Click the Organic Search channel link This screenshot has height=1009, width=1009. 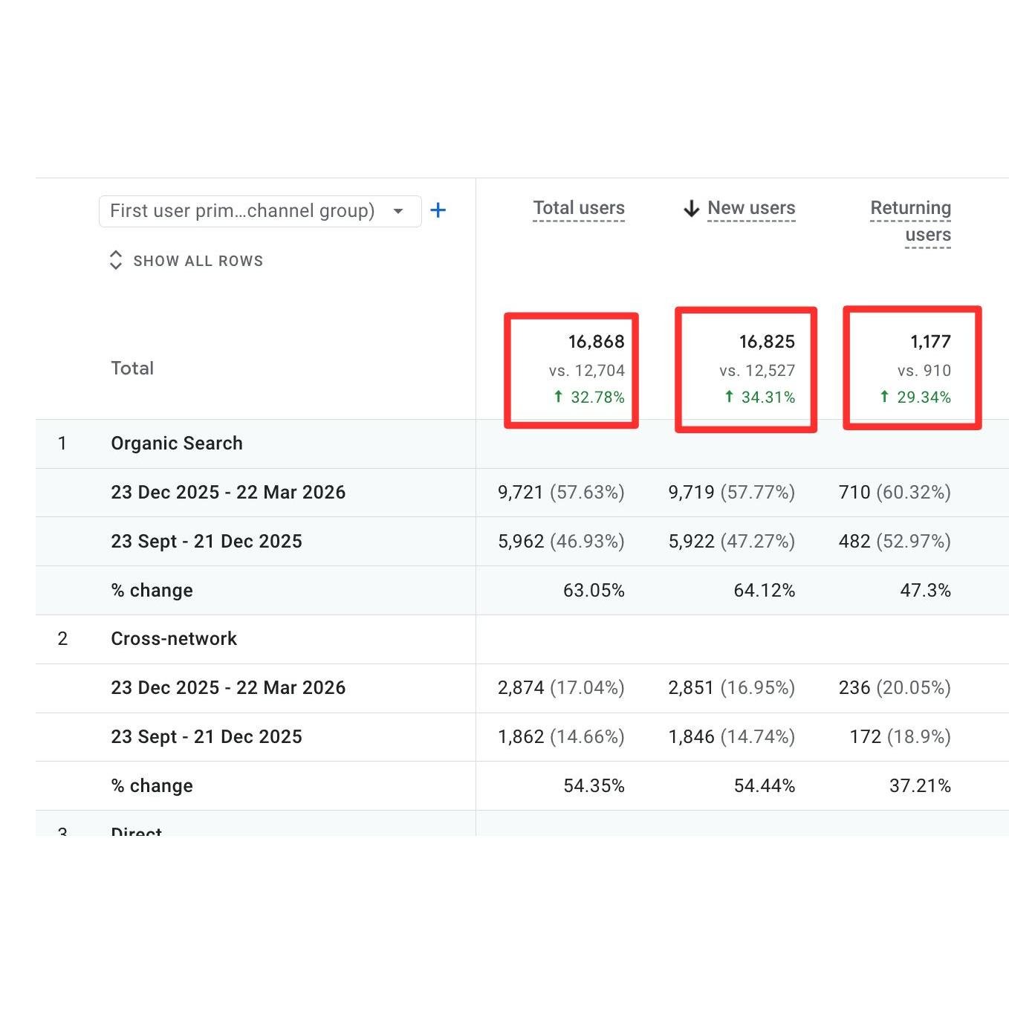(x=176, y=443)
